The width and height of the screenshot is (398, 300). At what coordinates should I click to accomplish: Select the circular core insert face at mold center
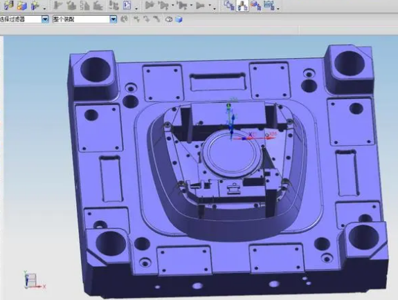pos(231,154)
